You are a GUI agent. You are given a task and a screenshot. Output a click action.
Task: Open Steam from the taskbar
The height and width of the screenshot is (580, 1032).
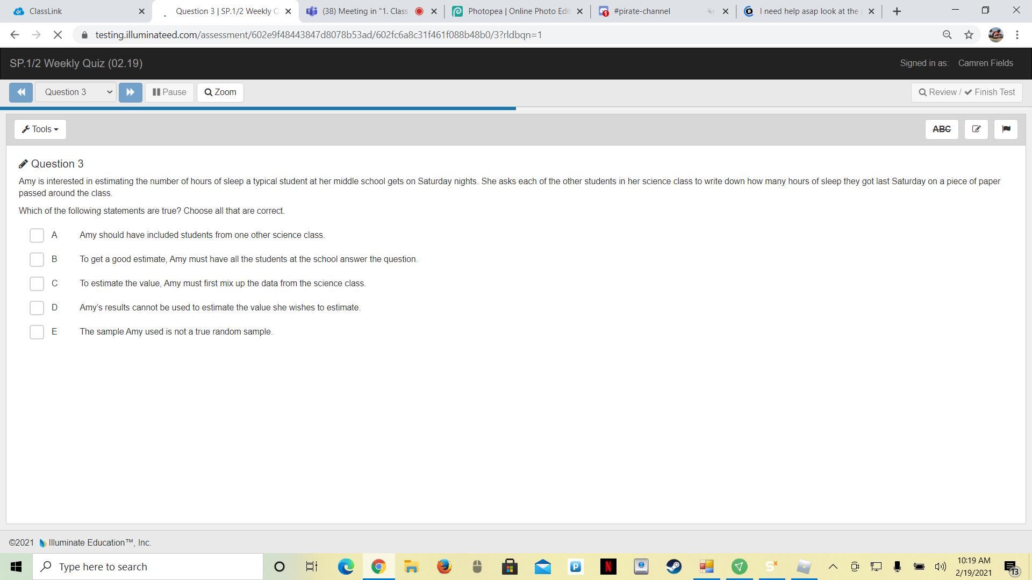click(x=673, y=567)
